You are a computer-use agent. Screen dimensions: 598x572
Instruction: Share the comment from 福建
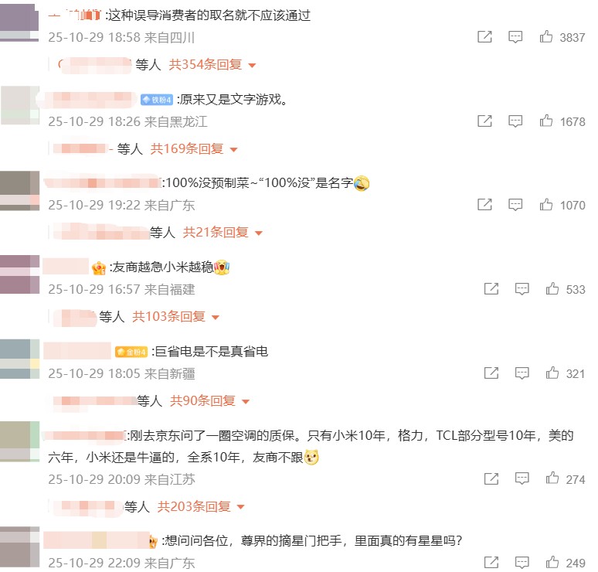491,289
